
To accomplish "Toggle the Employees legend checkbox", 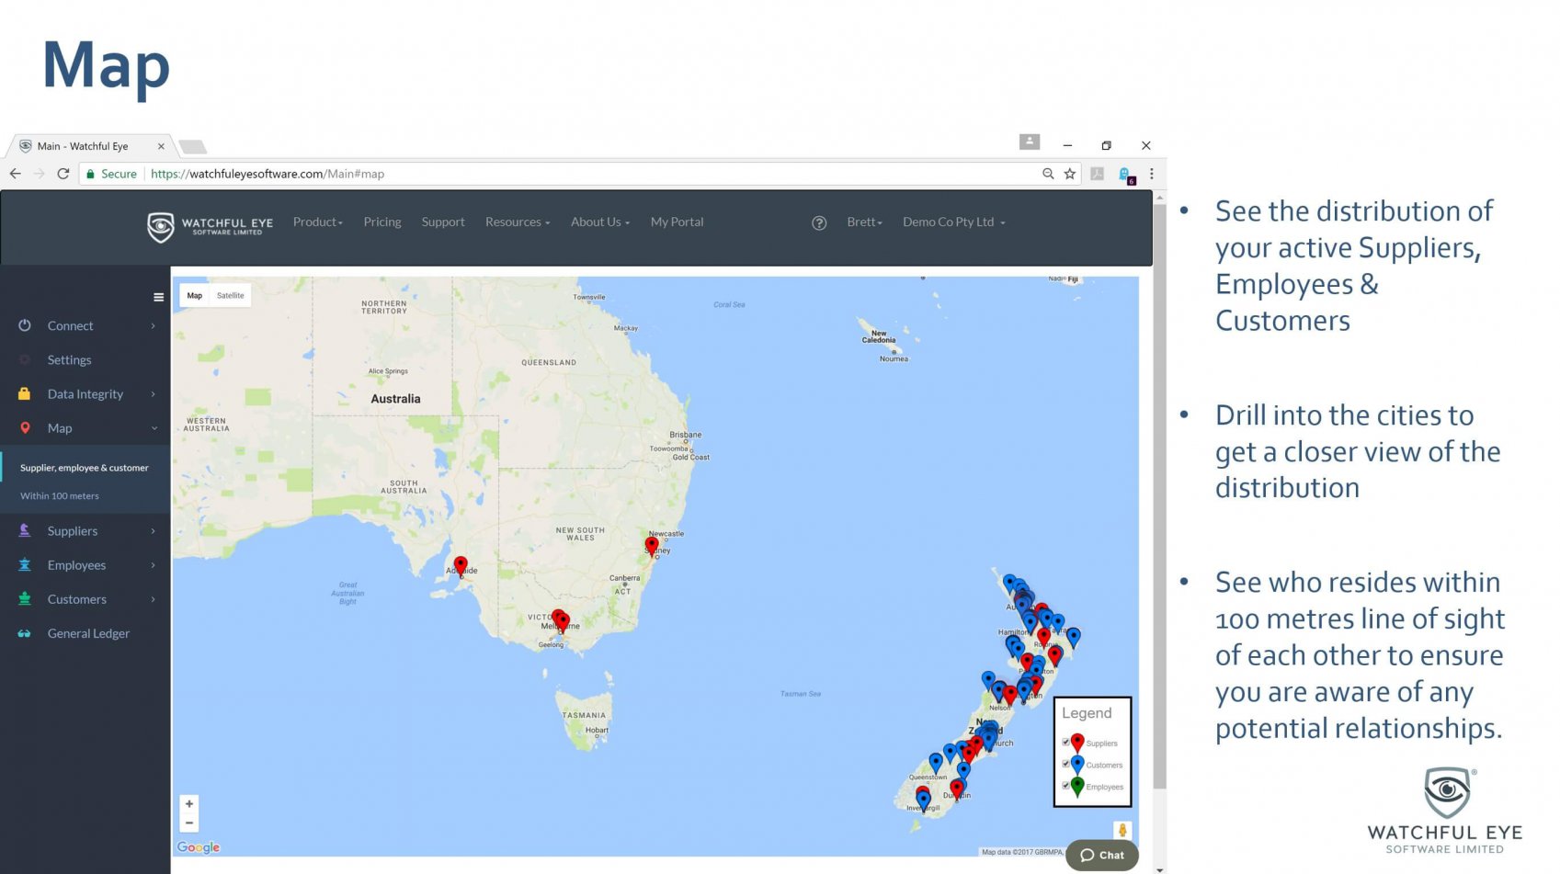I will (1066, 785).
